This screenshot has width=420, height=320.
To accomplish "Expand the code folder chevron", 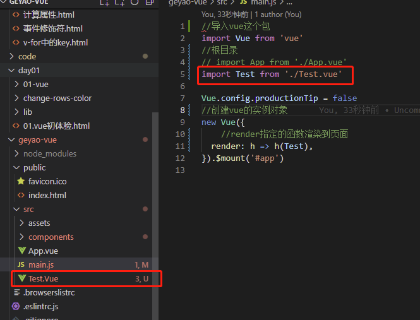I will pyautogui.click(x=11, y=56).
